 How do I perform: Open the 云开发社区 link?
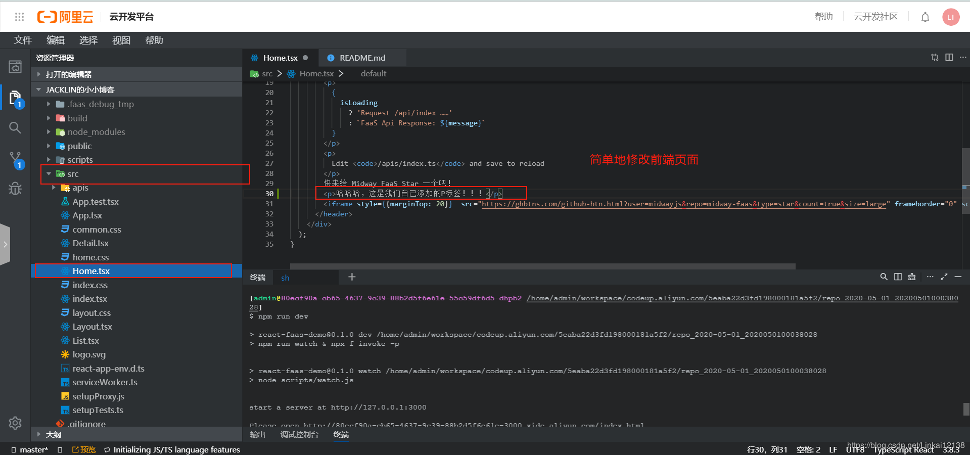coord(876,17)
